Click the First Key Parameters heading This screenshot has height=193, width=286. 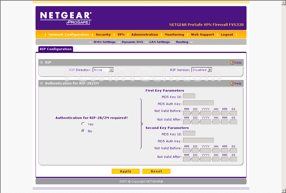pos(165,91)
